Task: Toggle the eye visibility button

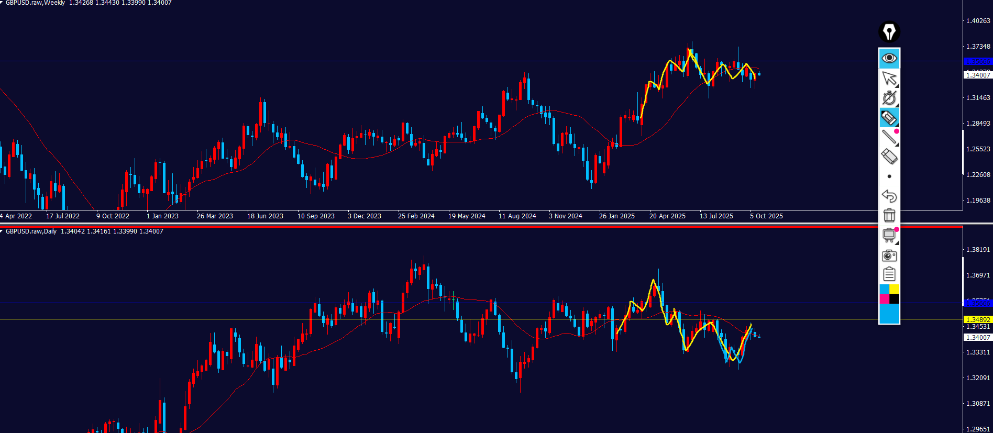Action: (889, 58)
